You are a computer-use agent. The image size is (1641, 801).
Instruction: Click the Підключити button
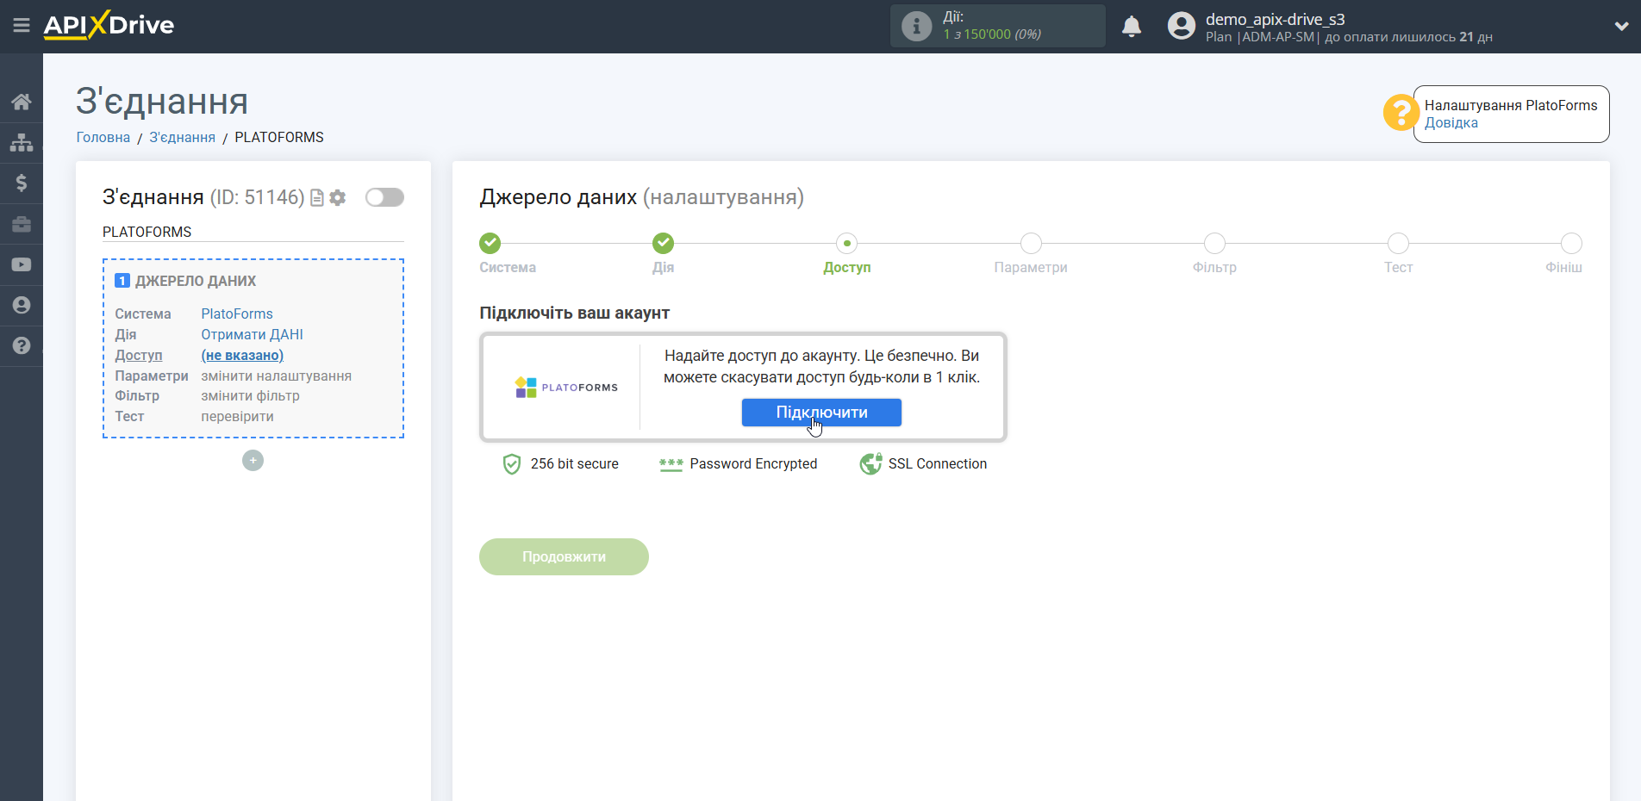(x=821, y=413)
